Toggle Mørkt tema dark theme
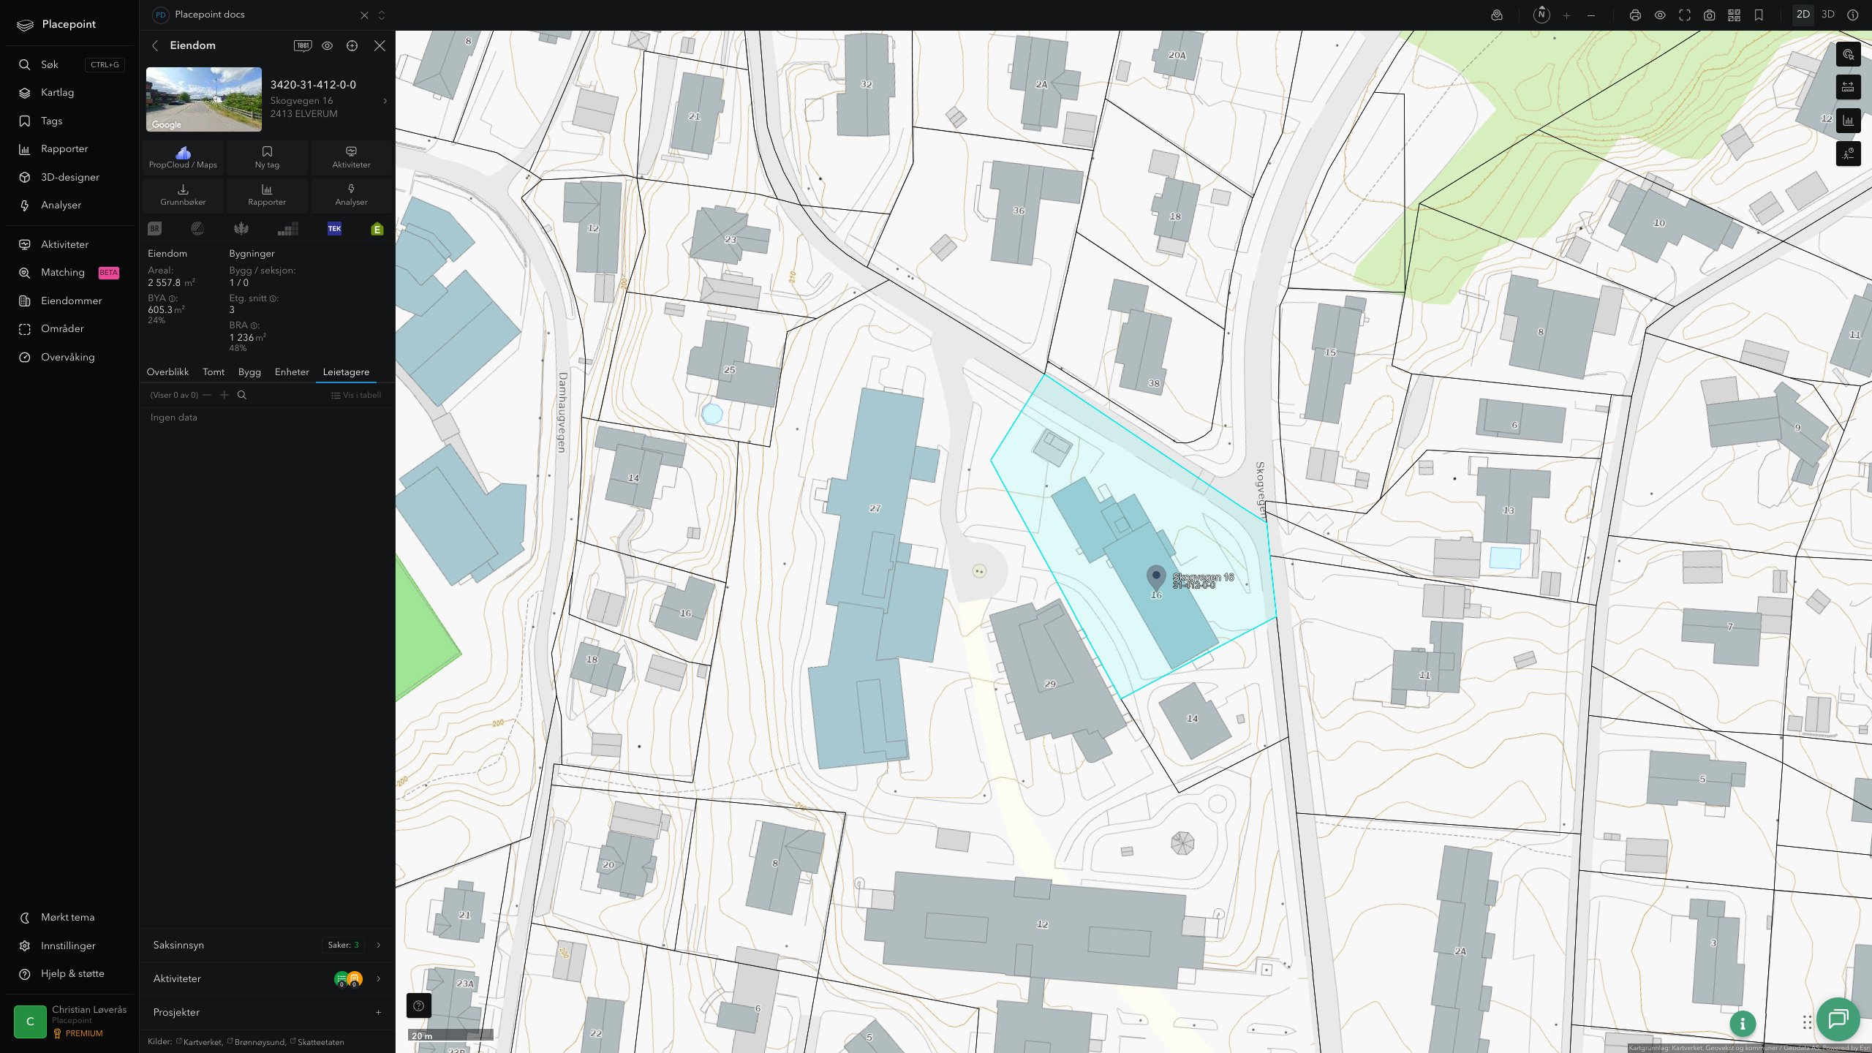 pyautogui.click(x=67, y=917)
